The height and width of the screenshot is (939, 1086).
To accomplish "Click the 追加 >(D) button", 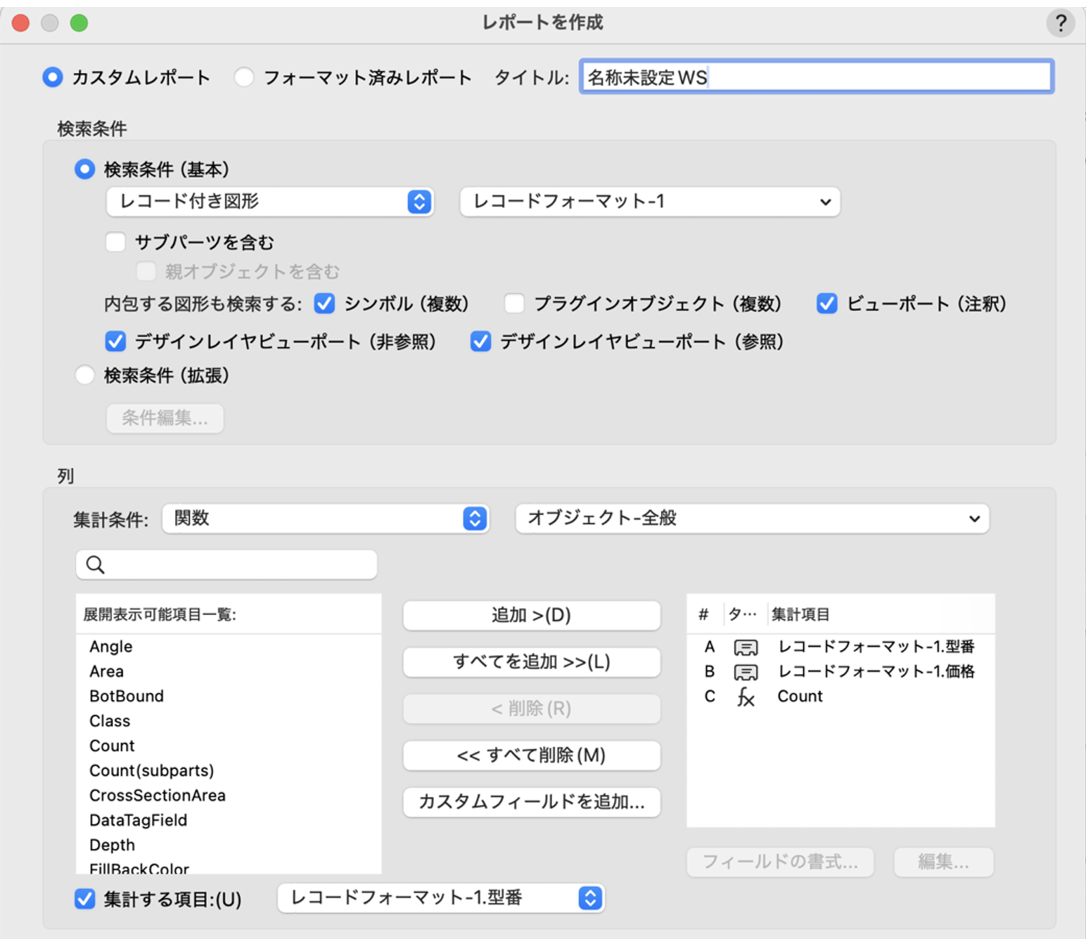I will (531, 616).
